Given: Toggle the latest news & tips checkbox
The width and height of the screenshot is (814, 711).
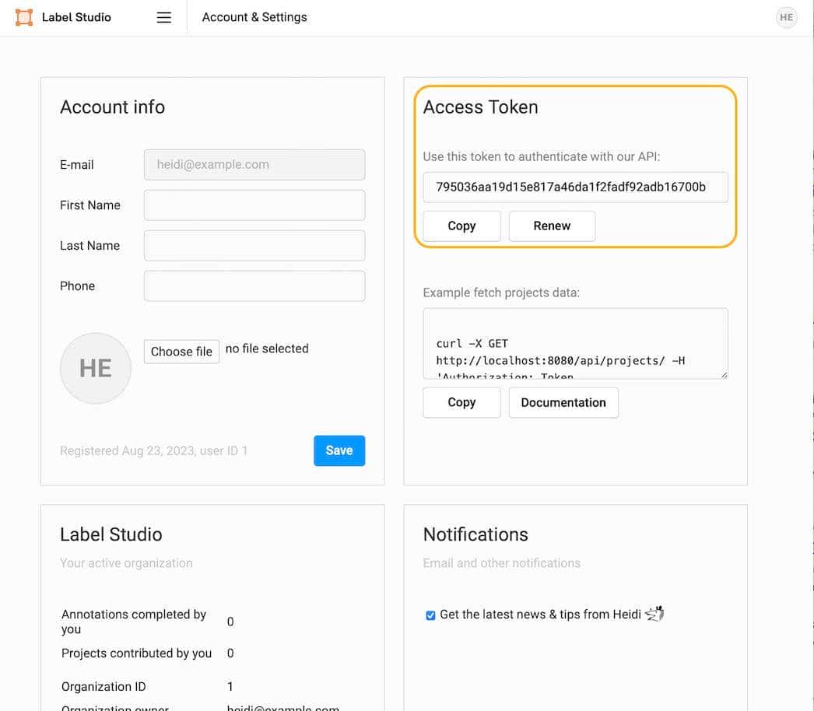Looking at the screenshot, I should point(430,615).
